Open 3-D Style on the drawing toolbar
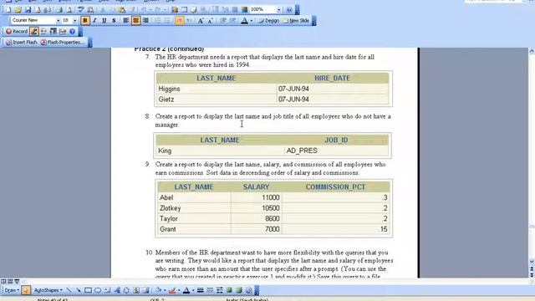This screenshot has width=535, height=301. pos(239,290)
